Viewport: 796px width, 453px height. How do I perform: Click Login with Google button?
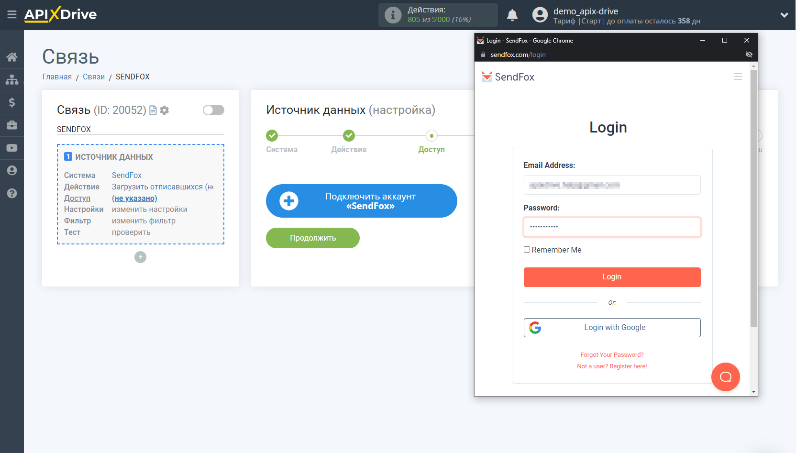[612, 328]
